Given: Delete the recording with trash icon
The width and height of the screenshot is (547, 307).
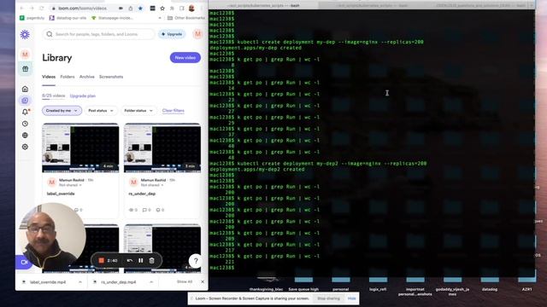Looking at the screenshot, I should [x=152, y=260].
